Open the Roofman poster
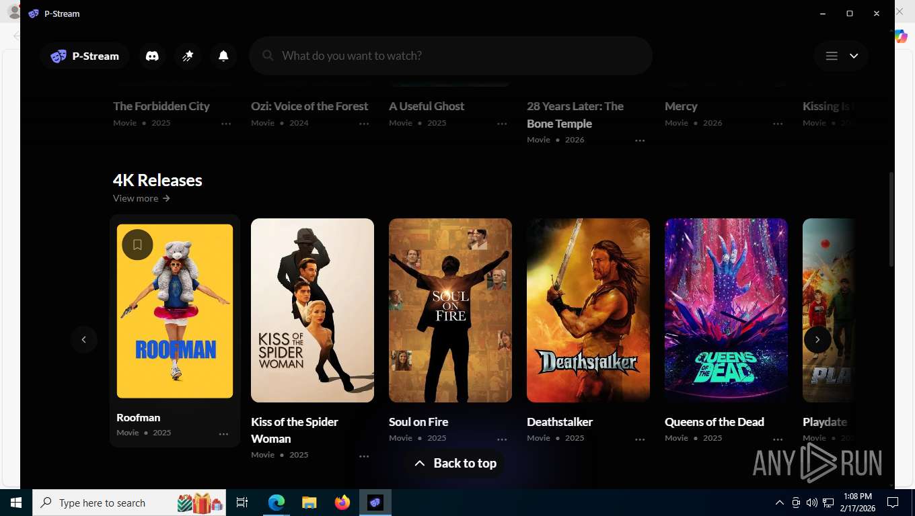This screenshot has width=915, height=516. tap(175, 311)
